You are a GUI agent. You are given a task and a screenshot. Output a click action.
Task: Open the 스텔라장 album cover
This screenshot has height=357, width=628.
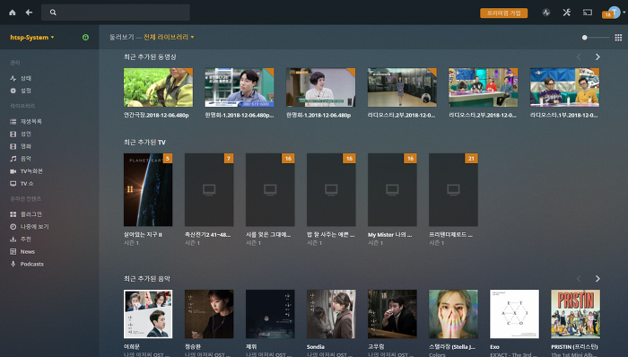pos(453,314)
